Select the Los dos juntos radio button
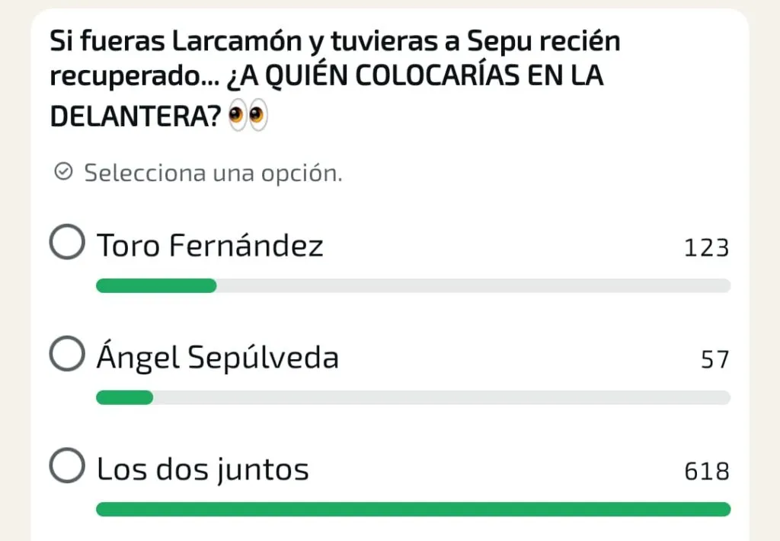 tap(66, 466)
